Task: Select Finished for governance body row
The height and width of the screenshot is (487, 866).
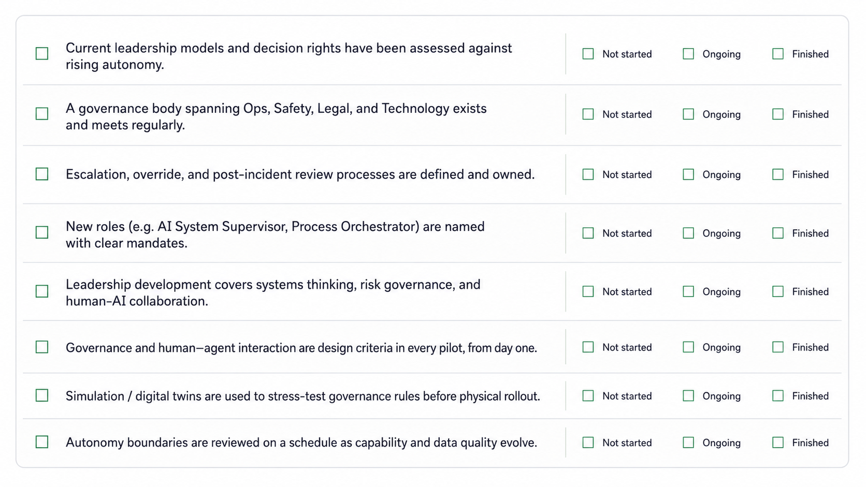Action: pyautogui.click(x=778, y=114)
